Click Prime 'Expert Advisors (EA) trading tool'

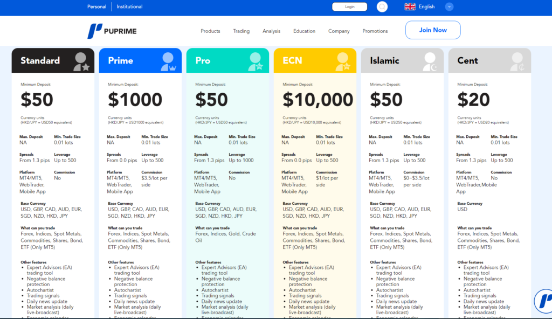tap(136, 270)
